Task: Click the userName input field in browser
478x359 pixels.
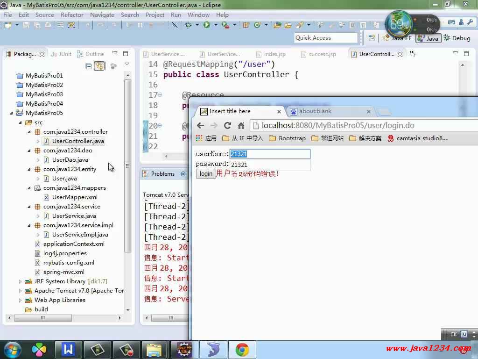Action: 270,154
